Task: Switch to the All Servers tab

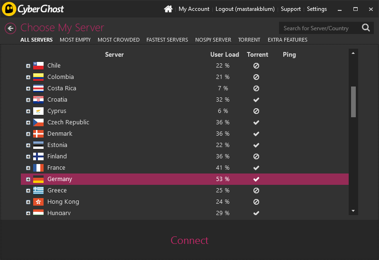Action: pyautogui.click(x=36, y=40)
